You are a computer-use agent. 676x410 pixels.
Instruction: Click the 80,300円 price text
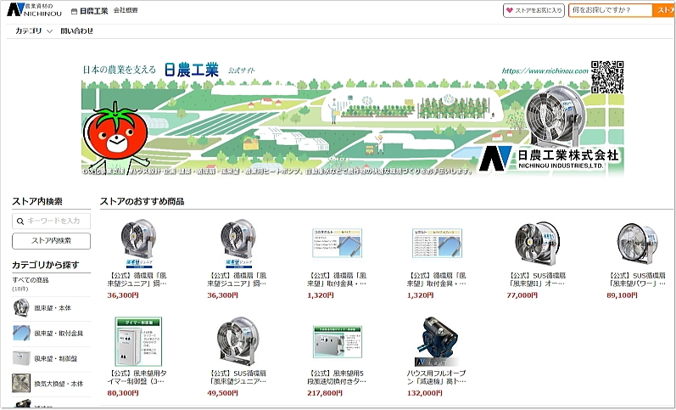(x=123, y=393)
